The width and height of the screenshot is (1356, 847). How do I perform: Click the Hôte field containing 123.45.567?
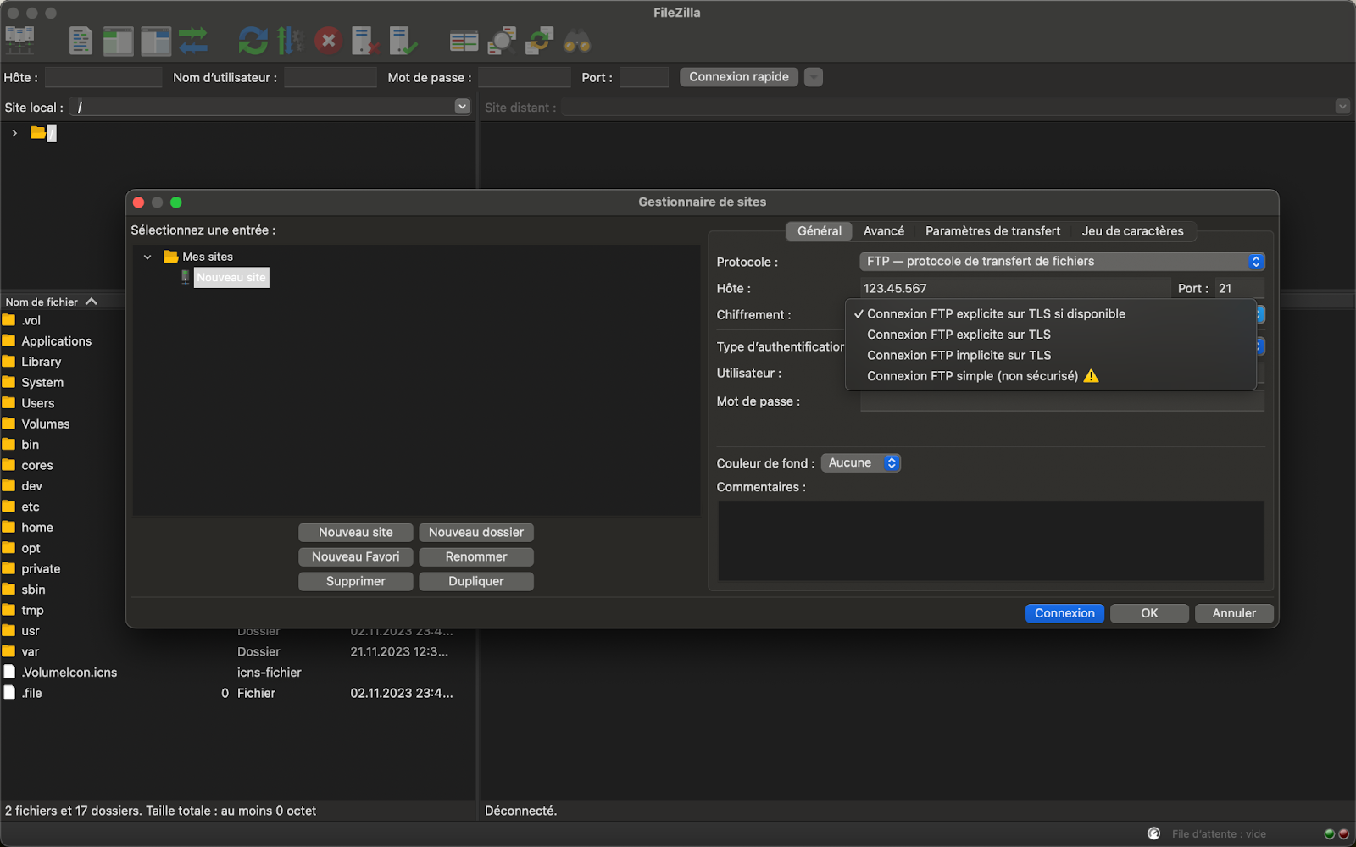coord(1015,288)
